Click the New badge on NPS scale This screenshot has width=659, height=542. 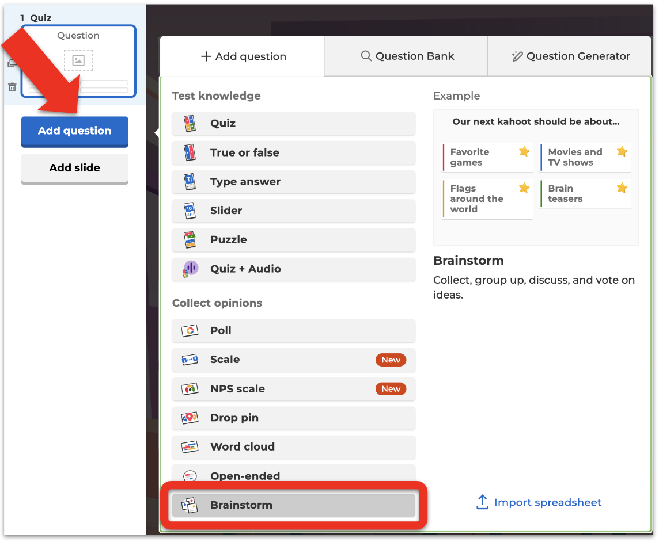391,389
